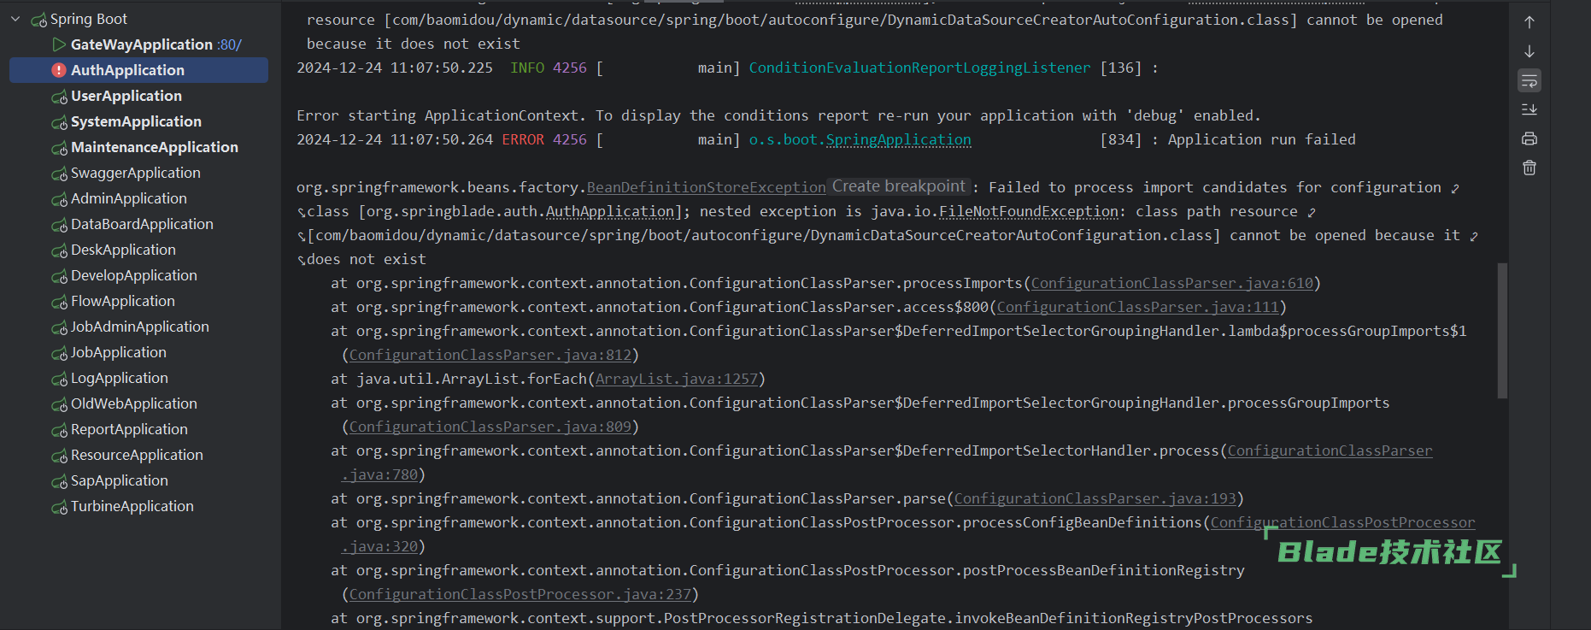The width and height of the screenshot is (1591, 630).
Task: Open ConfigurationClassParser.java:610 stack link
Action: click(x=1172, y=283)
